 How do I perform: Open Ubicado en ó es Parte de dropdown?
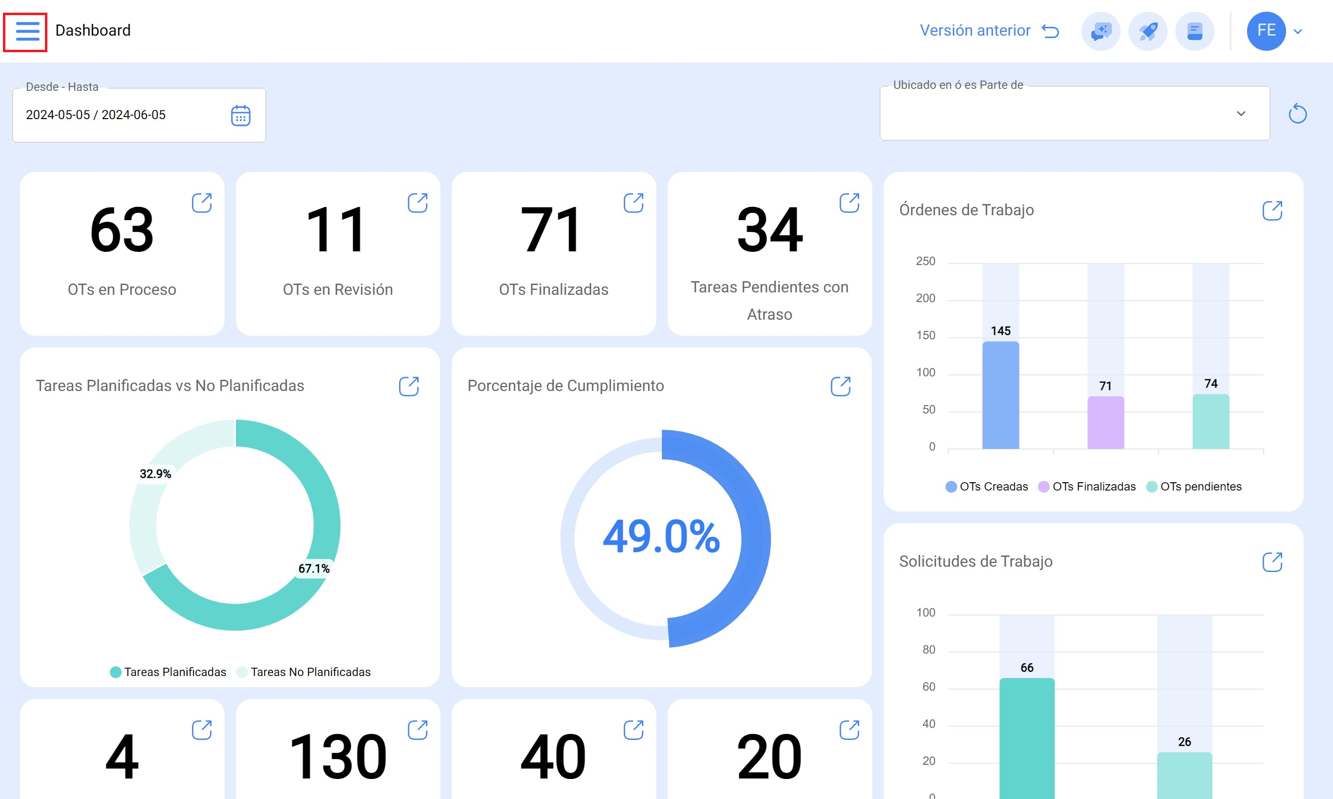[1075, 114]
